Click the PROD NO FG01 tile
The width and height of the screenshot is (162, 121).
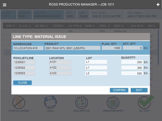click(x=25, y=15)
